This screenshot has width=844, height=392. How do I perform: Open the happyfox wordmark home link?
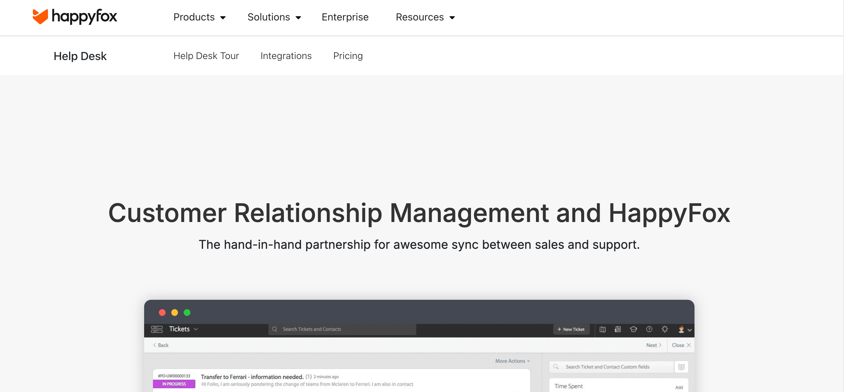click(x=84, y=16)
